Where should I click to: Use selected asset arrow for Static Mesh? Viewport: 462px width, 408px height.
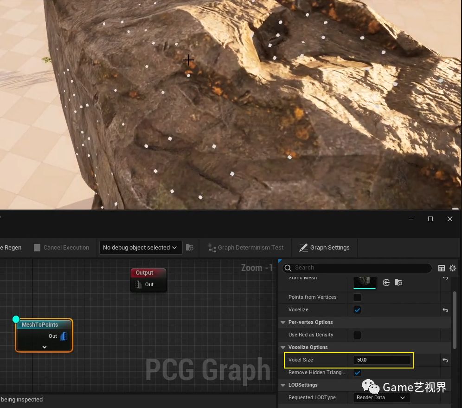click(386, 283)
